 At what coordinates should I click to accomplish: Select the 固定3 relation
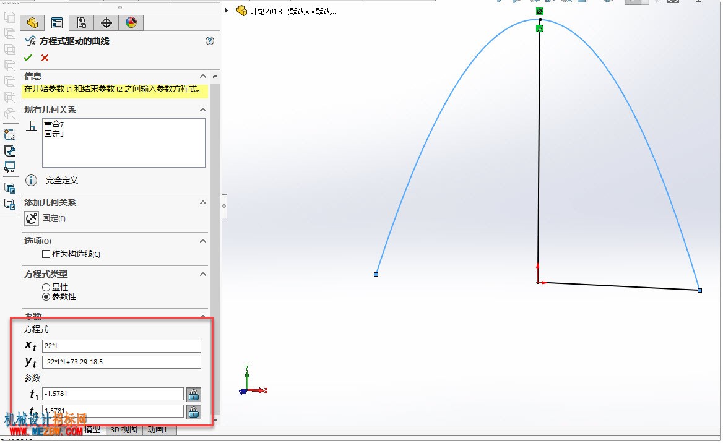coord(54,134)
